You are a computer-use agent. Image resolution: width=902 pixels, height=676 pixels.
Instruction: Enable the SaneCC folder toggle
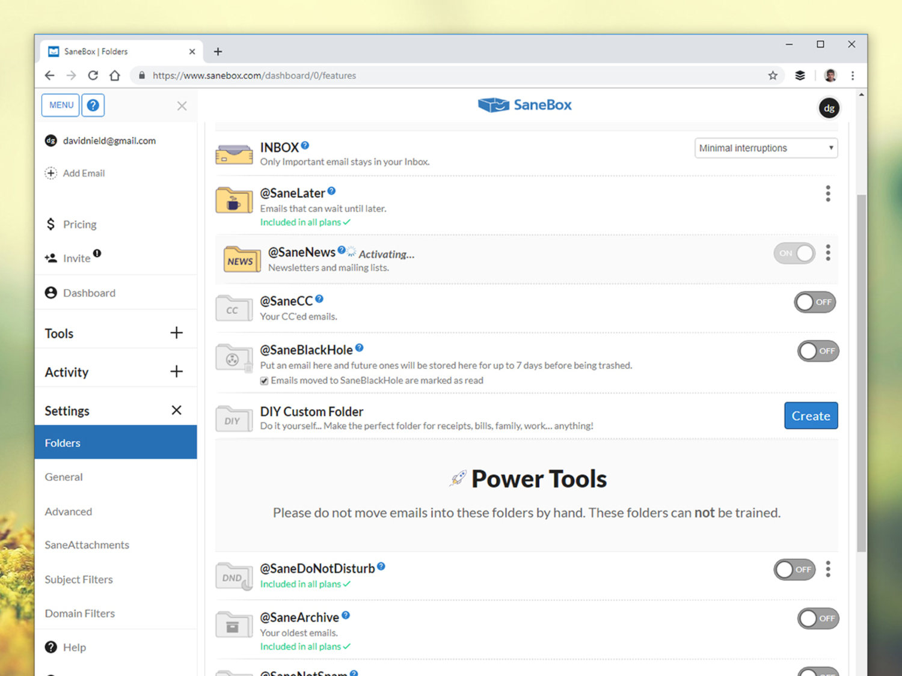point(814,302)
